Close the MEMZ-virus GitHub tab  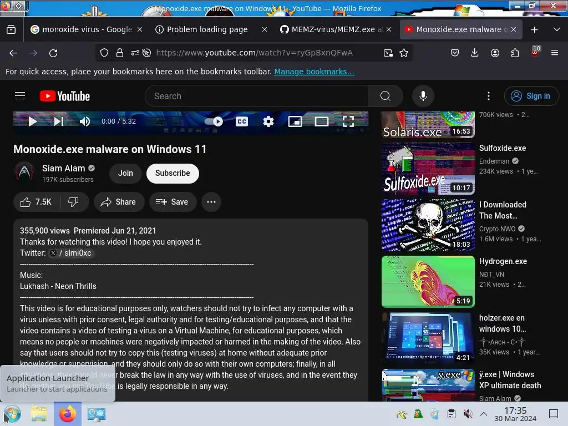tap(389, 29)
